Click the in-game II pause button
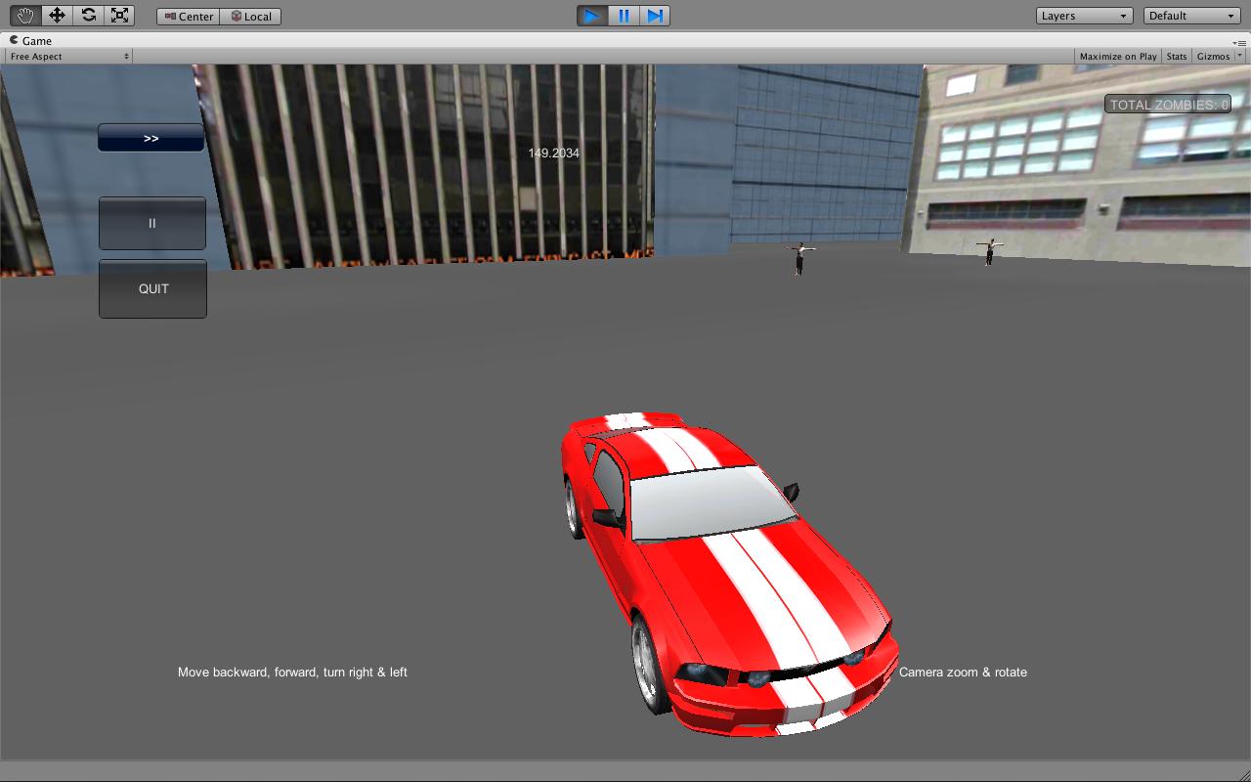 click(x=152, y=224)
